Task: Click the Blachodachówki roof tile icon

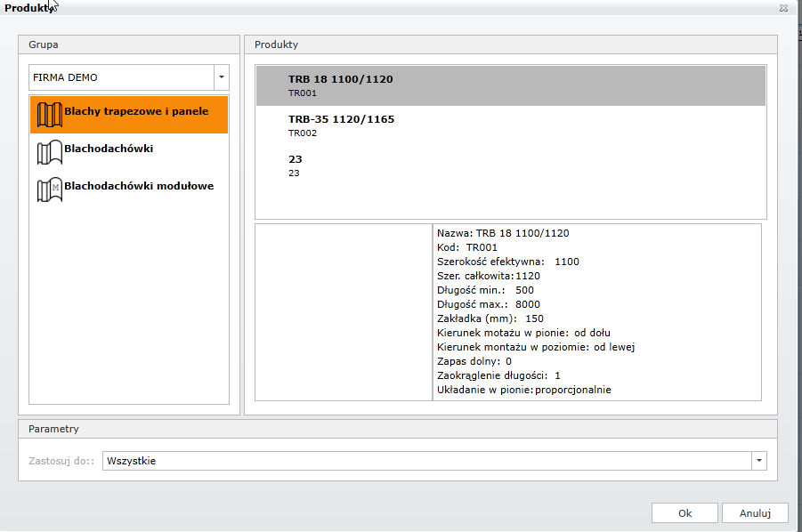Action: click(x=49, y=152)
